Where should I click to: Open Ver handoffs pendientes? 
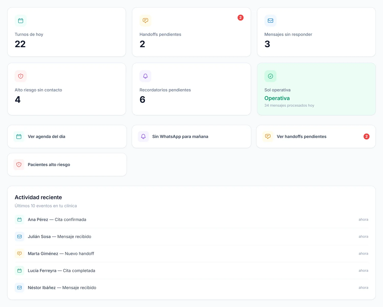pyautogui.click(x=316, y=137)
